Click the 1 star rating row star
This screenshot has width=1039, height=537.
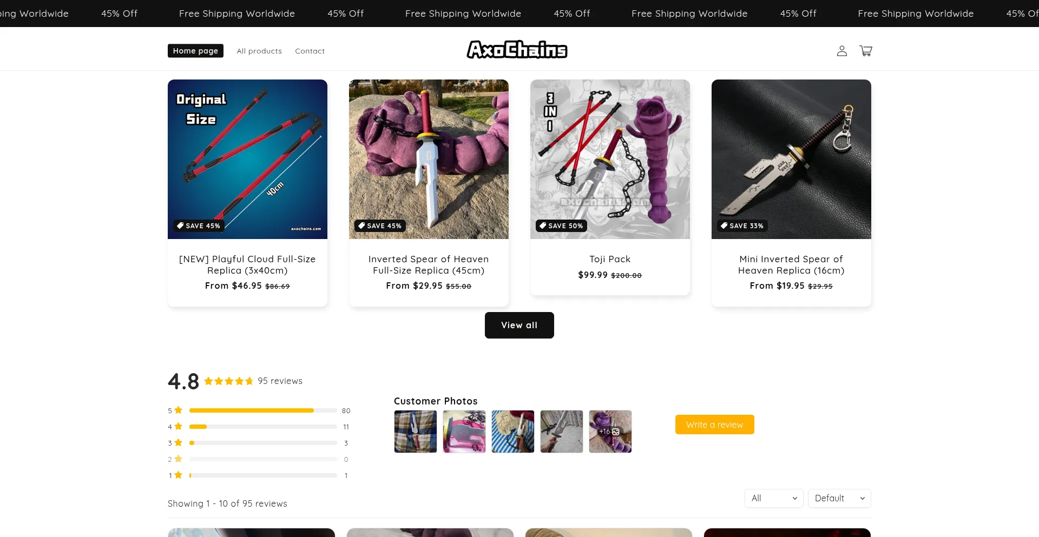coord(178,475)
